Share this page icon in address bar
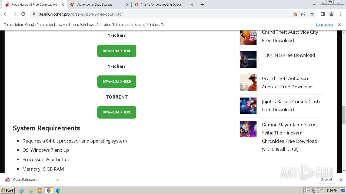The image size is (346, 194). [303, 14]
